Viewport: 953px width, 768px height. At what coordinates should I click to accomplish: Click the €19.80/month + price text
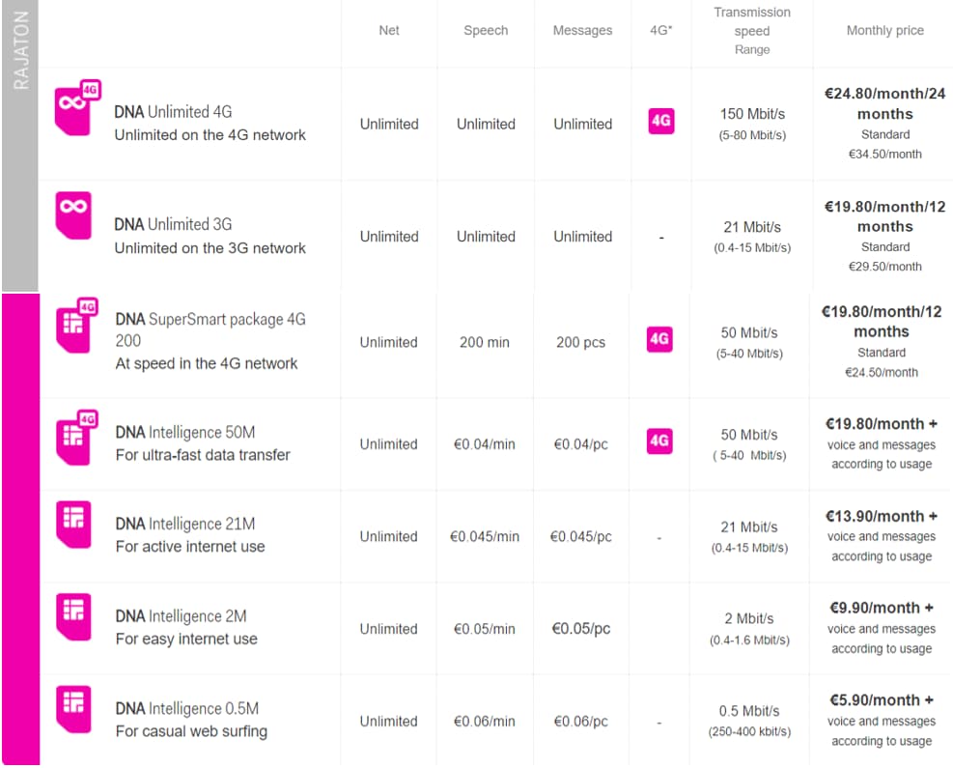tap(882, 424)
